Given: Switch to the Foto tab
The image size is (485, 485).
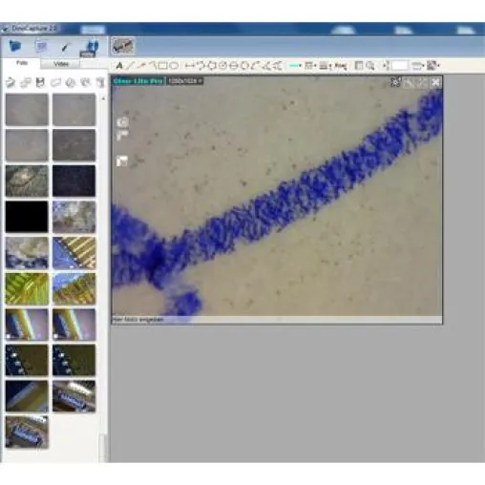Looking at the screenshot, I should pos(22,63).
